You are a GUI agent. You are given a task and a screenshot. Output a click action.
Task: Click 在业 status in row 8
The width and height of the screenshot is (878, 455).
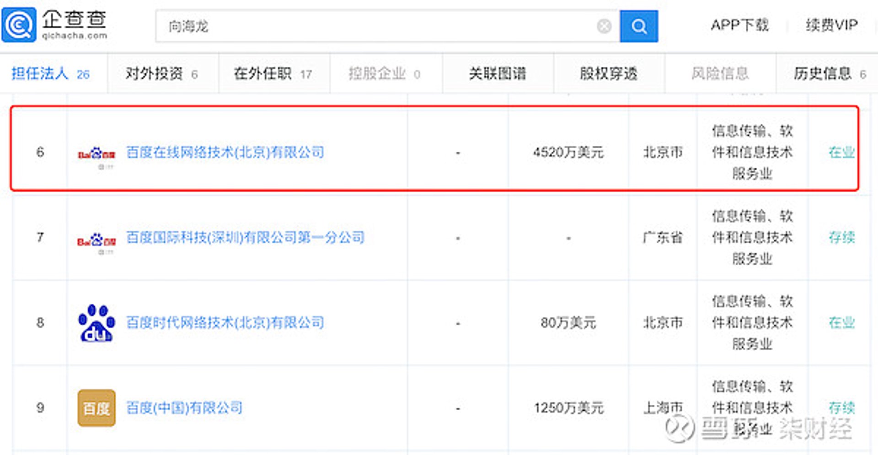click(842, 323)
